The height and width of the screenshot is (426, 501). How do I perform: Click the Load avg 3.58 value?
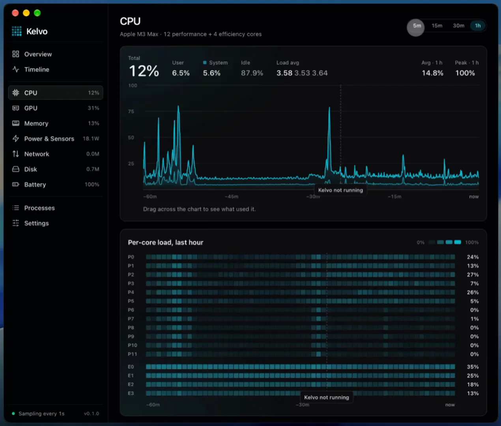[x=284, y=73]
